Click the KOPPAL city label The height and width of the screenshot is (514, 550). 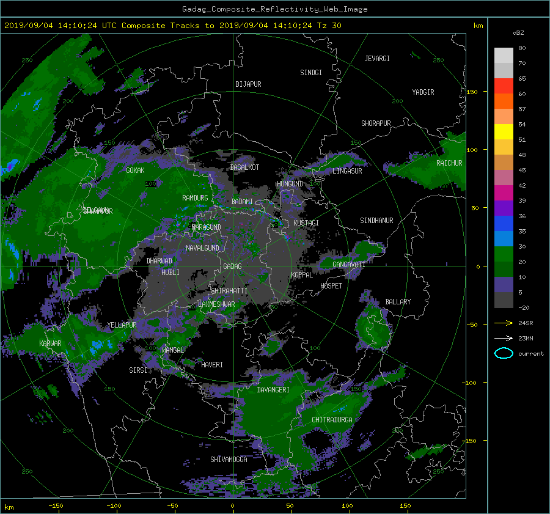coord(302,274)
